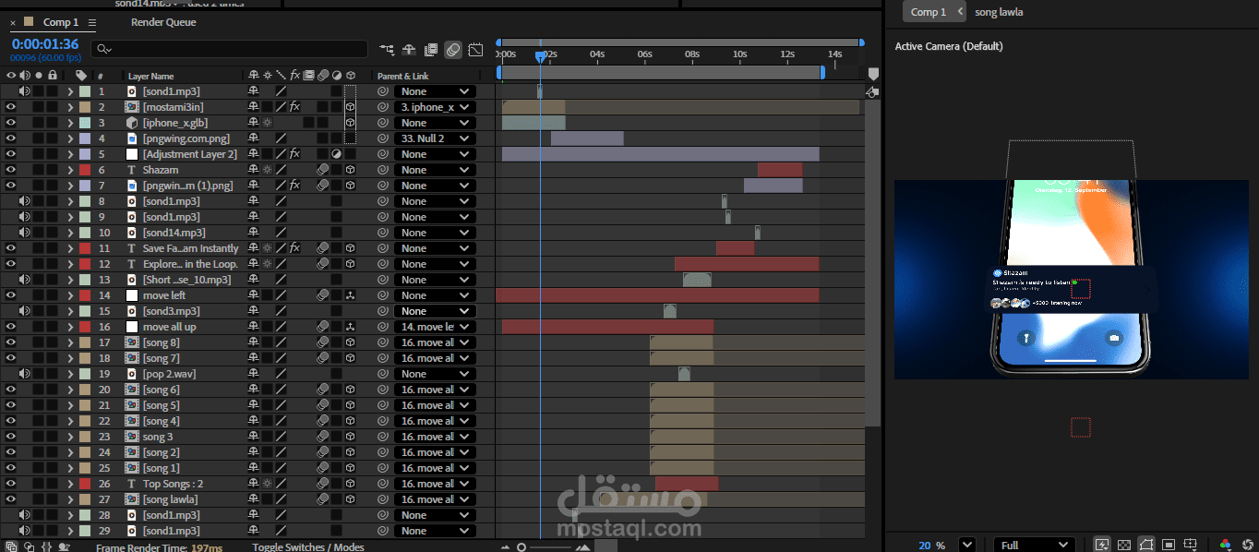Open the Comp 1 timeline panel menu
This screenshot has height=552, width=1259.
pyautogui.click(x=92, y=22)
